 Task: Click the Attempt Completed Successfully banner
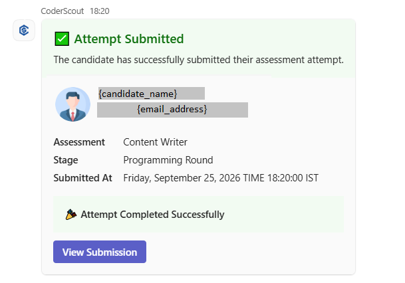198,215
